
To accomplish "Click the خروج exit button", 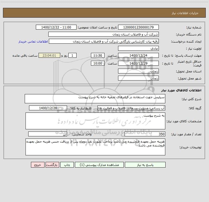I will 37,165.
